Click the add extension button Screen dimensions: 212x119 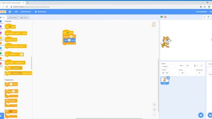pos(2,116)
